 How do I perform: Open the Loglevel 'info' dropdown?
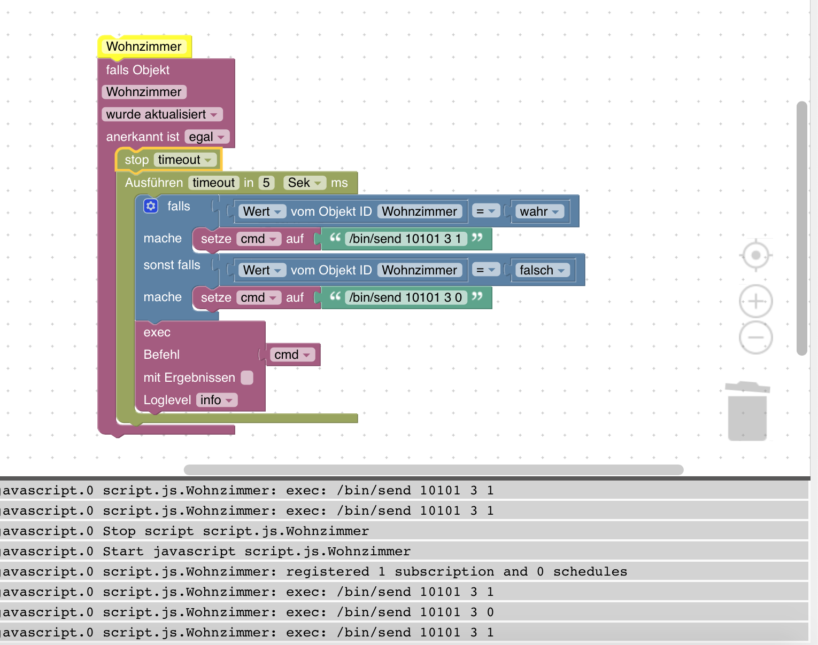(x=217, y=400)
